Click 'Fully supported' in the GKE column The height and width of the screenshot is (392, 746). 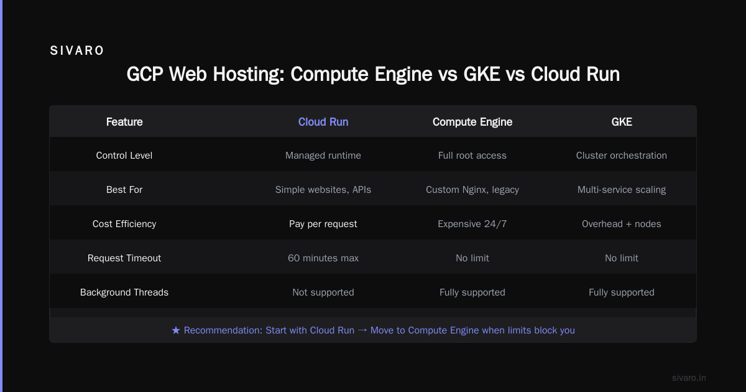point(622,292)
